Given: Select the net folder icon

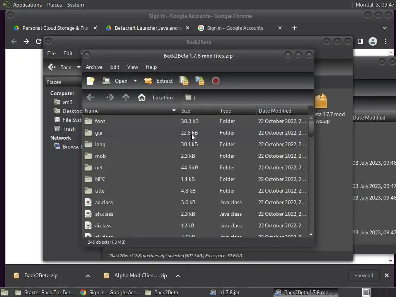Looking at the screenshot, I should point(88,168).
